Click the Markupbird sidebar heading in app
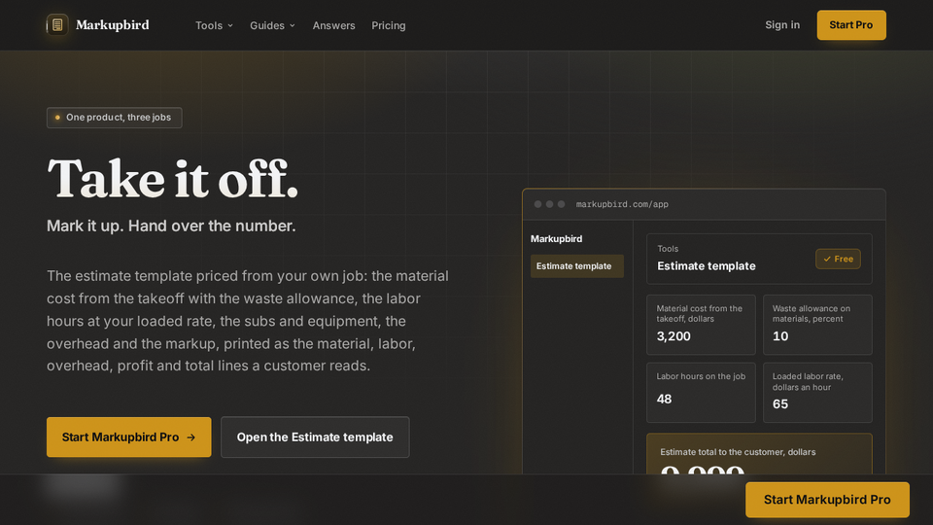933x525 pixels. (556, 239)
